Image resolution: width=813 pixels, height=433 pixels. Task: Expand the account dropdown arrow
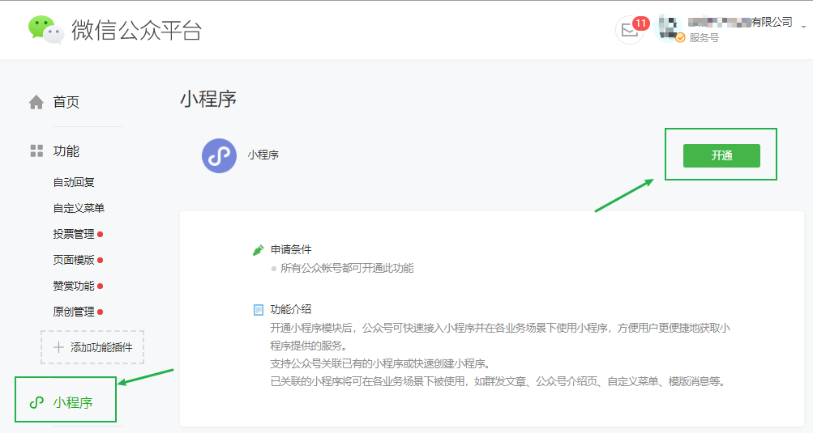[x=803, y=27]
